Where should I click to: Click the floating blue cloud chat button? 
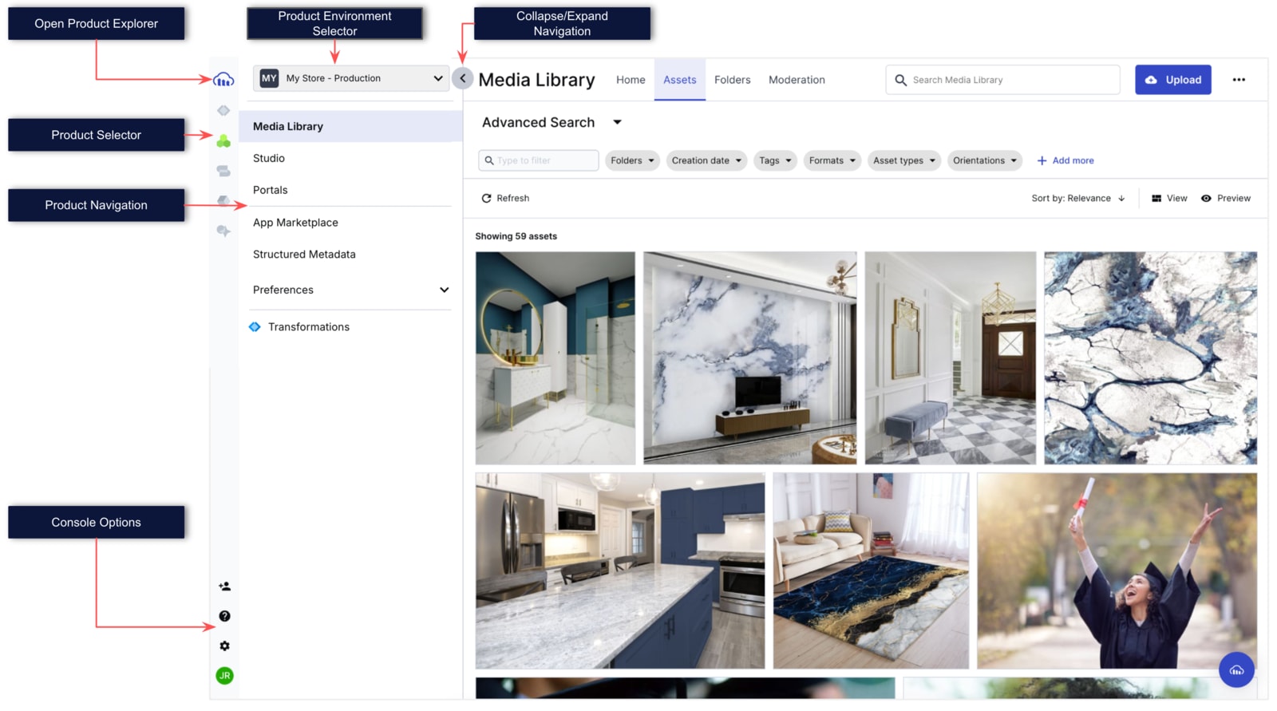coord(1236,670)
